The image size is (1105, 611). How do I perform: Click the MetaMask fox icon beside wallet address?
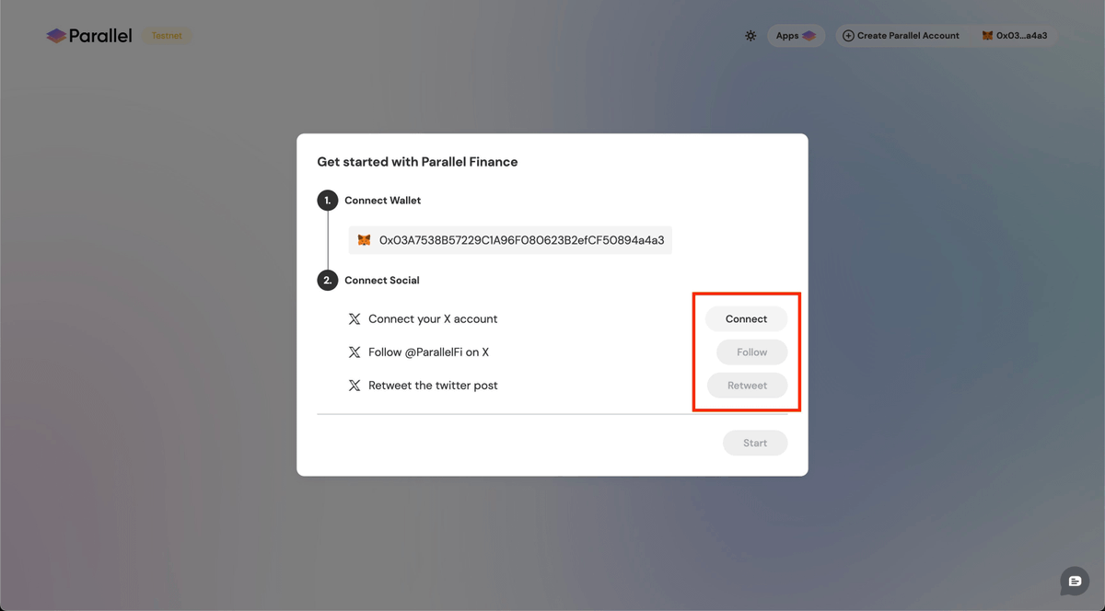(x=365, y=240)
